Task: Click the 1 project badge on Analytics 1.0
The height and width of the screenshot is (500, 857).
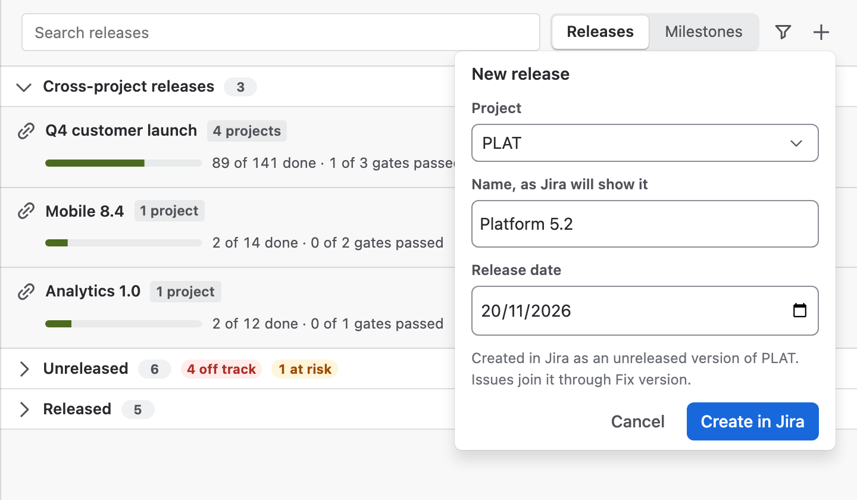Action: pyautogui.click(x=186, y=292)
